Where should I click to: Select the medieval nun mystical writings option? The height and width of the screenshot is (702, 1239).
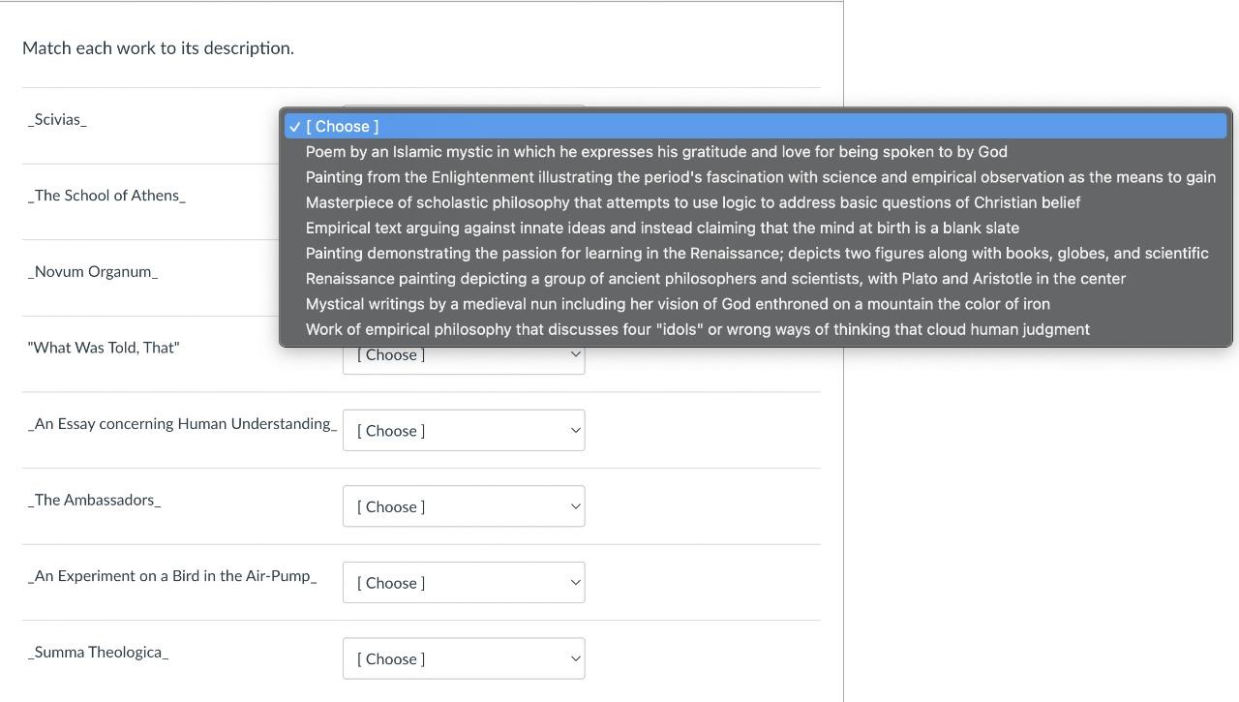click(678, 303)
